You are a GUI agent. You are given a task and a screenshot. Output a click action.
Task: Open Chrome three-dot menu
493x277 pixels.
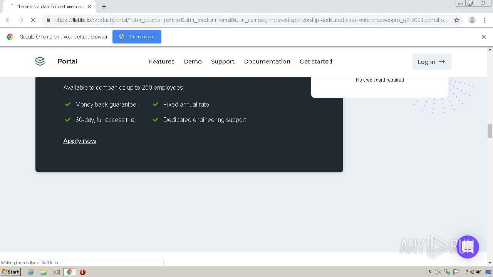coord(485,20)
